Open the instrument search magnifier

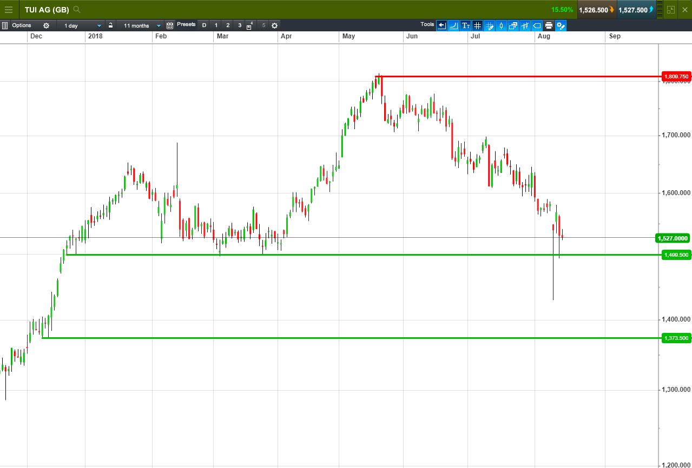pos(77,9)
